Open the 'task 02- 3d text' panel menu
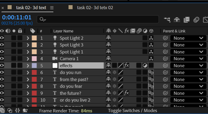208x114 pixels. click(52, 8)
